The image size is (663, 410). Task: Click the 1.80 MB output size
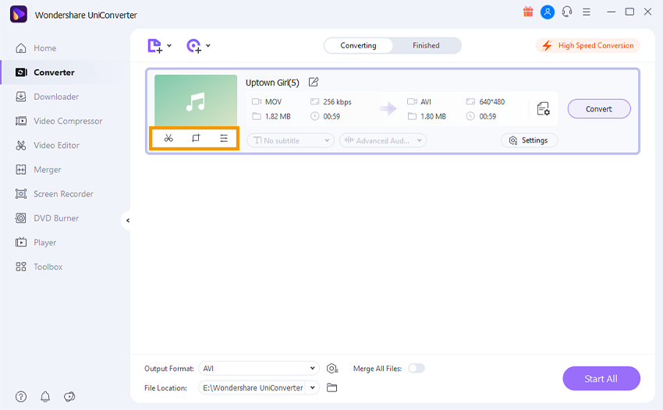[x=433, y=116]
